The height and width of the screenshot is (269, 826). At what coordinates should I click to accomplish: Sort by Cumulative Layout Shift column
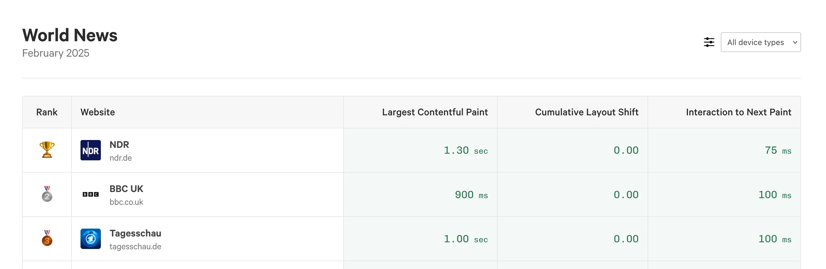[587, 112]
